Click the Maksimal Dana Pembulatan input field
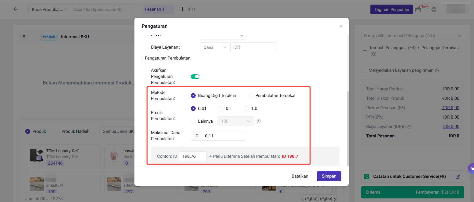This screenshot has height=202, width=474. [x=223, y=136]
